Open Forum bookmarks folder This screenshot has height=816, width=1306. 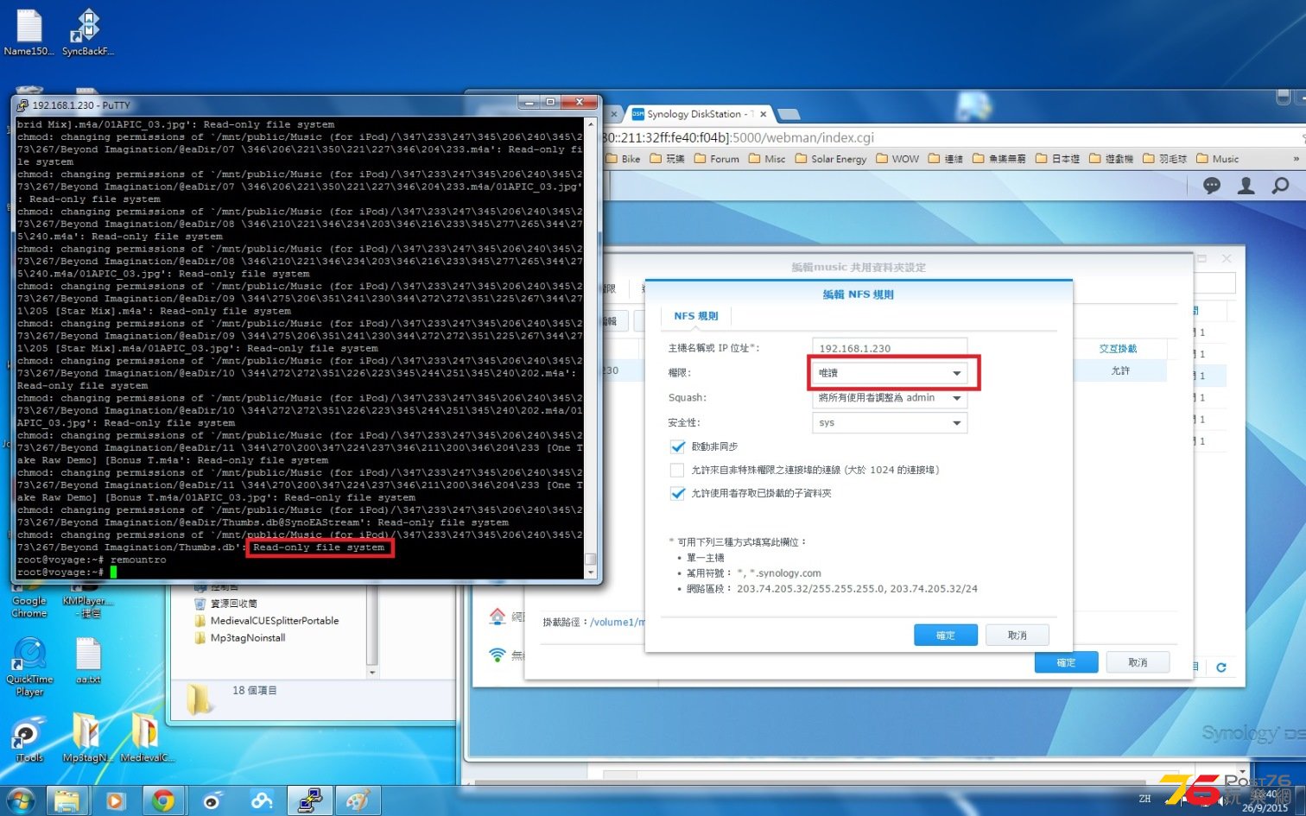pyautogui.click(x=717, y=159)
